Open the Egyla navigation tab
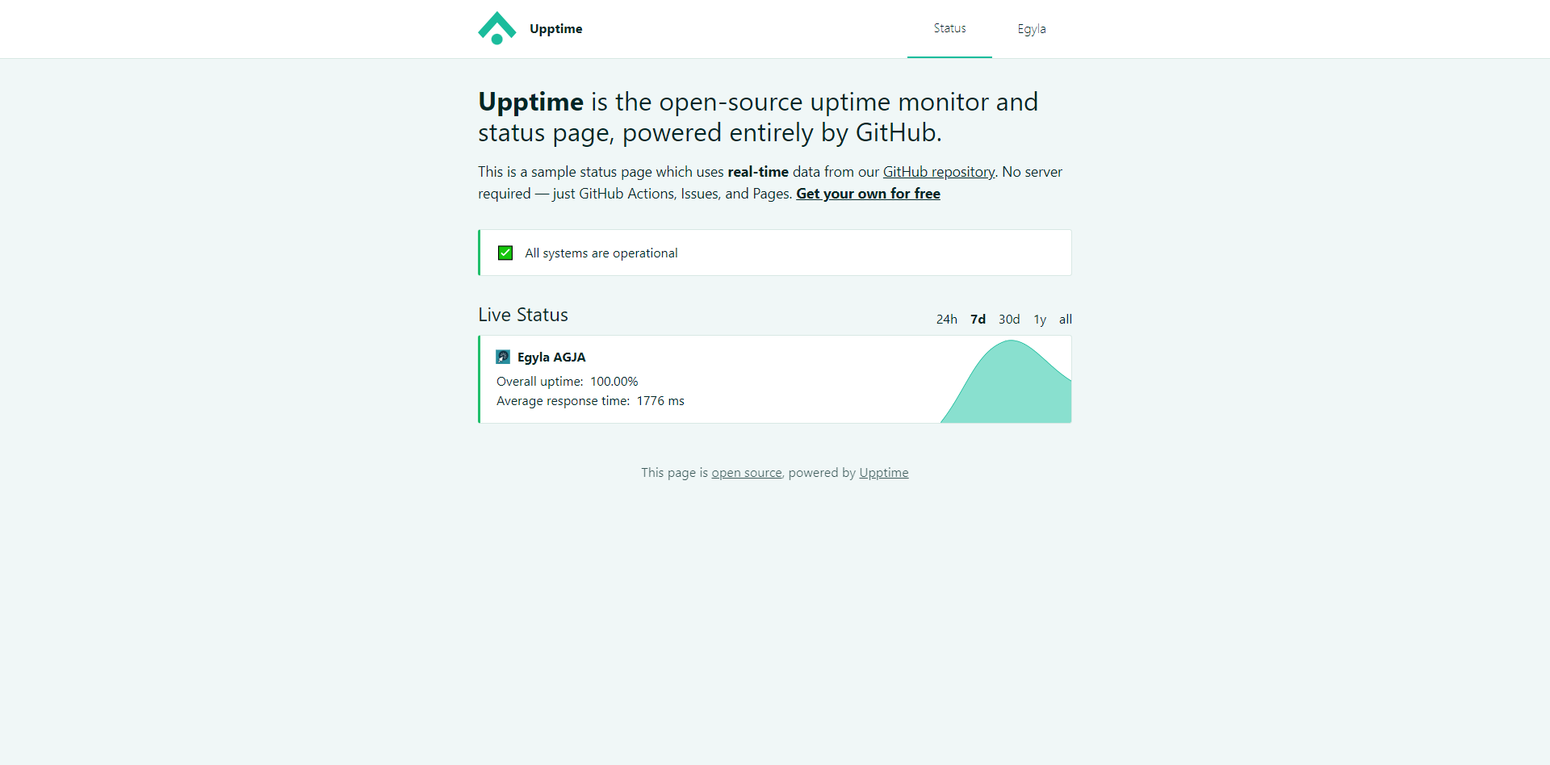1550x765 pixels. (1032, 29)
